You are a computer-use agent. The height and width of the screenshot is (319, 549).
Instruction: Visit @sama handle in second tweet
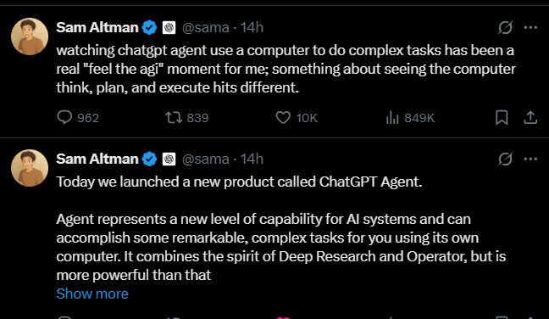[206, 159]
